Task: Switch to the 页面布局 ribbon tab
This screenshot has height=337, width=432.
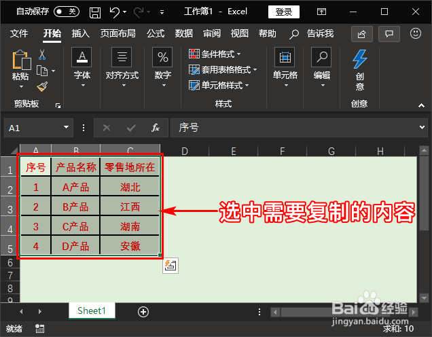Action: pyautogui.click(x=118, y=33)
